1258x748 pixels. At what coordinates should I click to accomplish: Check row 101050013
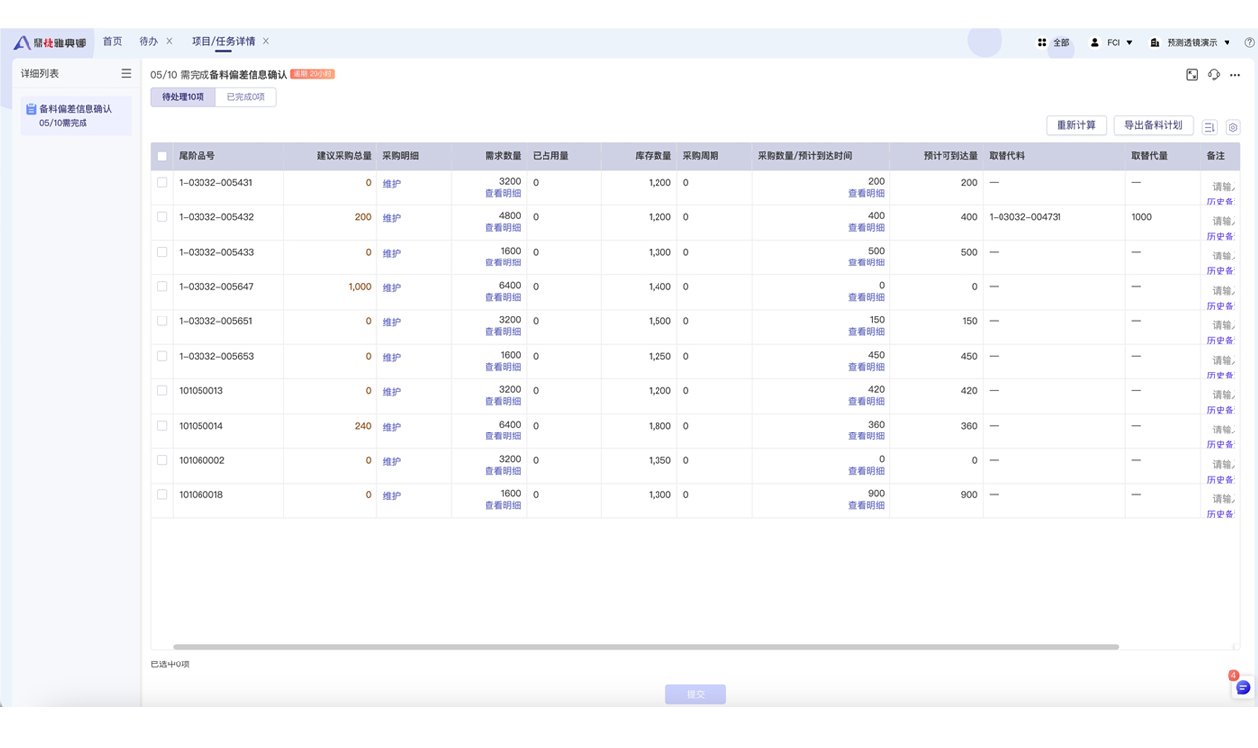162,390
